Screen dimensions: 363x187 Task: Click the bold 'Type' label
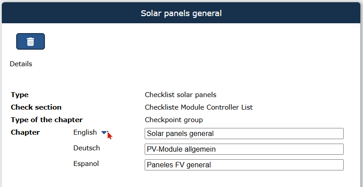(20, 95)
